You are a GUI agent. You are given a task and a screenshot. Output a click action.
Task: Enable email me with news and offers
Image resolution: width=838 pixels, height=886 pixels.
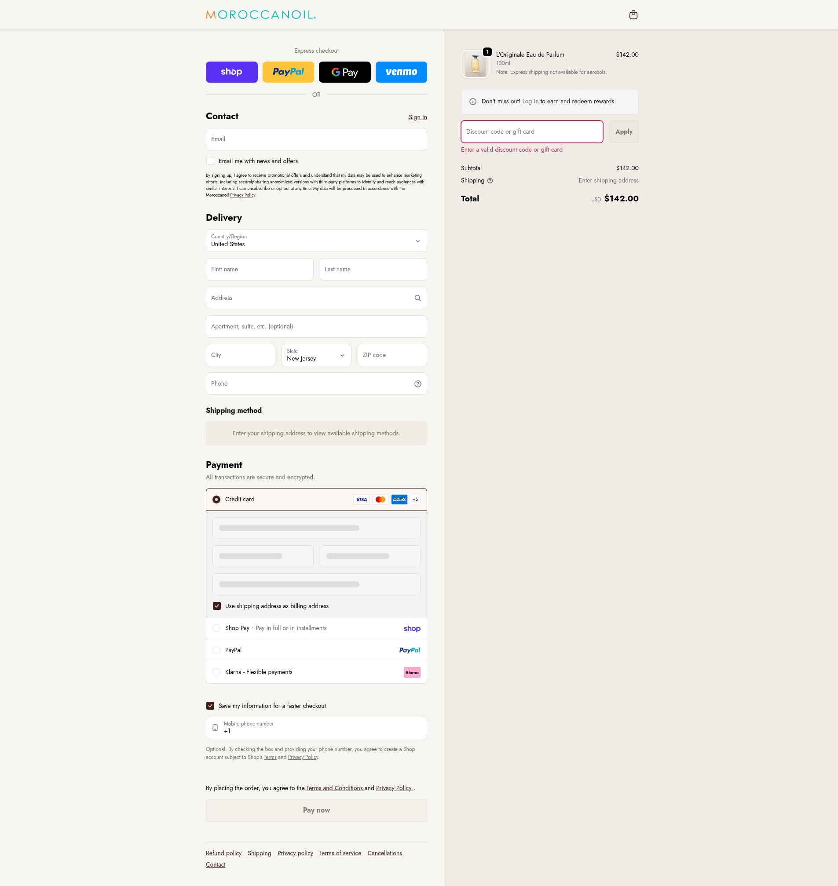pyautogui.click(x=210, y=161)
